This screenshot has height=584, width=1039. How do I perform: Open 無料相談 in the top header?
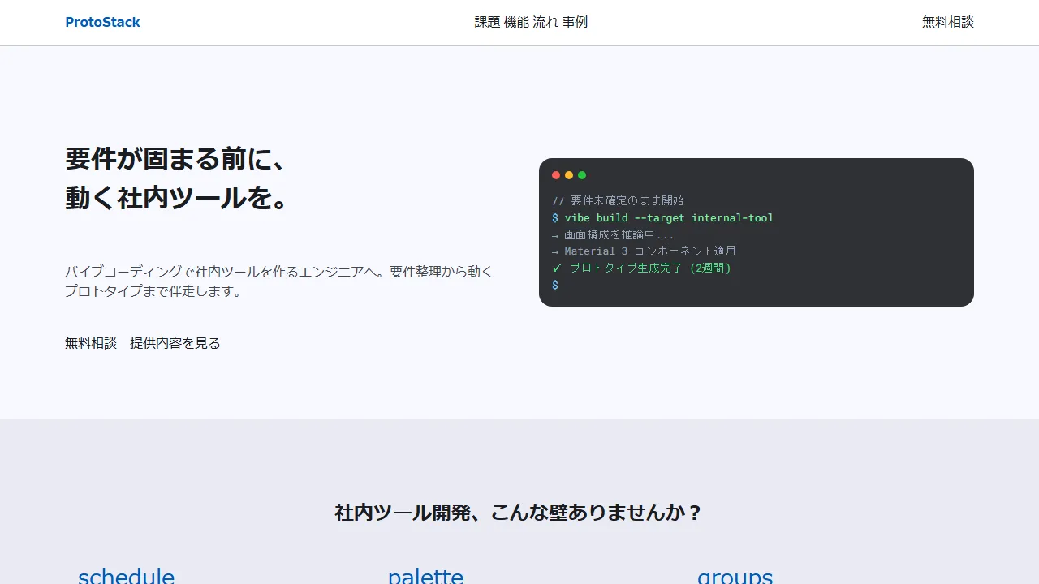pyautogui.click(x=947, y=22)
